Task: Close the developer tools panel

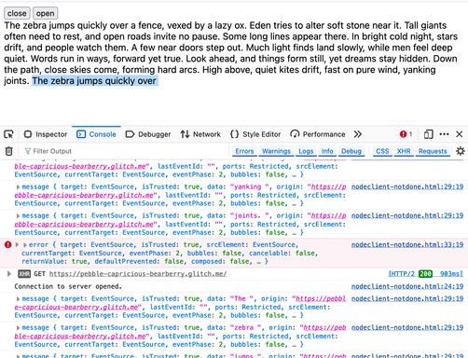Action: [460, 134]
